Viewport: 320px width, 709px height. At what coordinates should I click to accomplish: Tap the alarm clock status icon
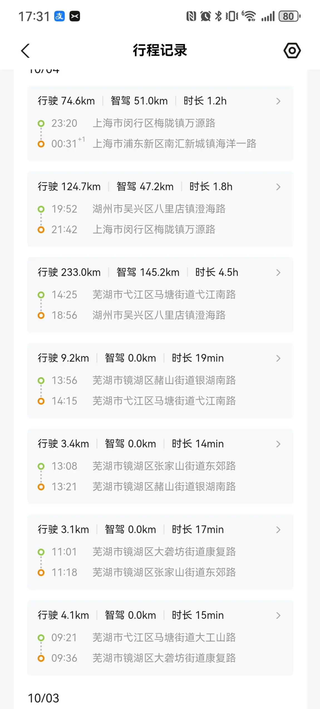(x=205, y=16)
